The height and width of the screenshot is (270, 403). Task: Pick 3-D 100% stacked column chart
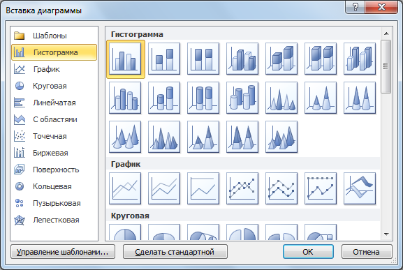[x=321, y=59]
